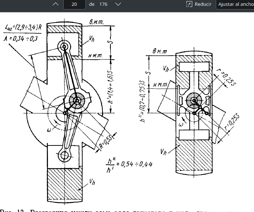
Task: Click the h''/h' = 0,54÷0,44 ratio
Action: [x=128, y=164]
